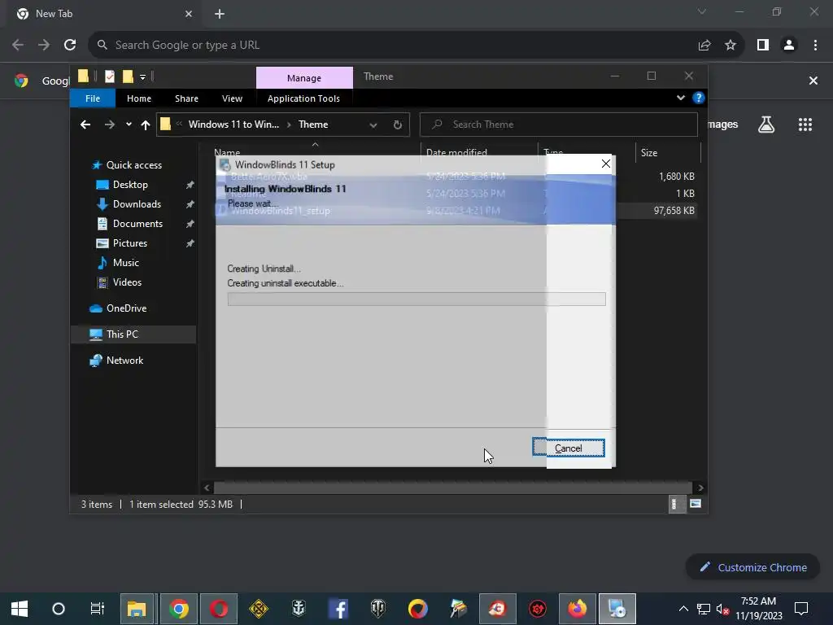Close the WindowBlinds 11 Setup dialog
This screenshot has width=833, height=625.
(x=605, y=164)
